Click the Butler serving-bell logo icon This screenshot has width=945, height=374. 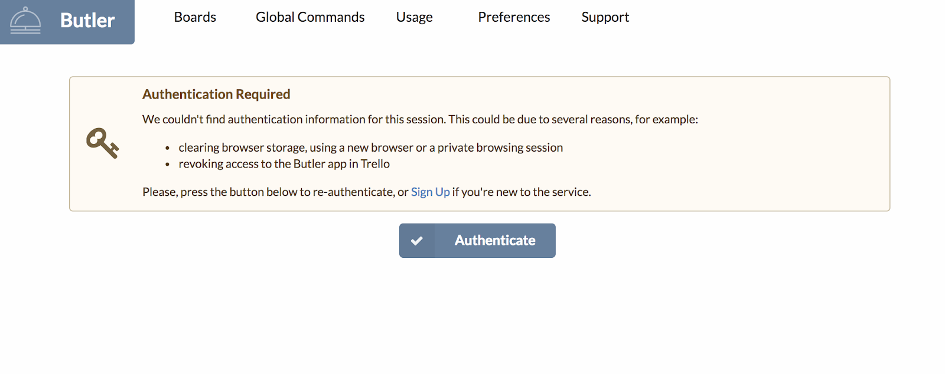pyautogui.click(x=25, y=21)
